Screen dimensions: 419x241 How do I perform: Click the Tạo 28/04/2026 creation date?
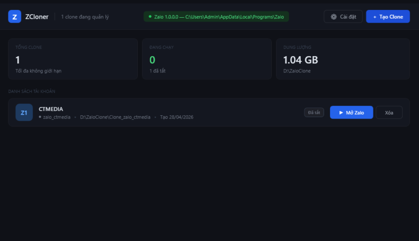pyautogui.click(x=177, y=117)
